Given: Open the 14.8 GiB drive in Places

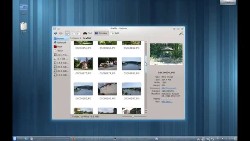Looking at the screenshot, I should [61, 63].
